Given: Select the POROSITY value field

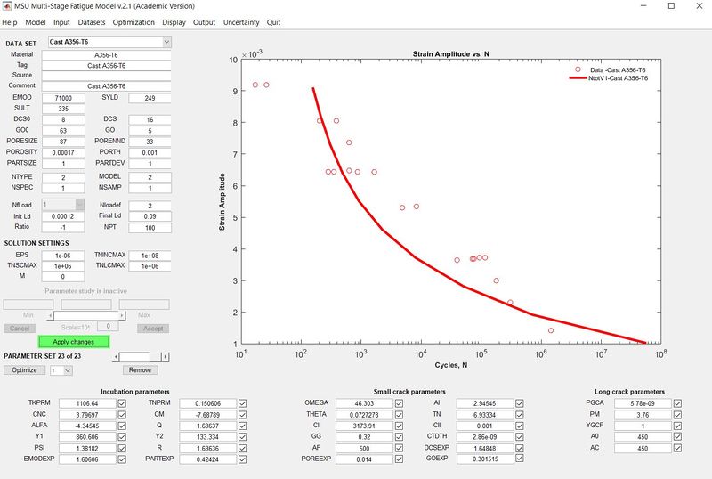Looking at the screenshot, I should pyautogui.click(x=62, y=153).
